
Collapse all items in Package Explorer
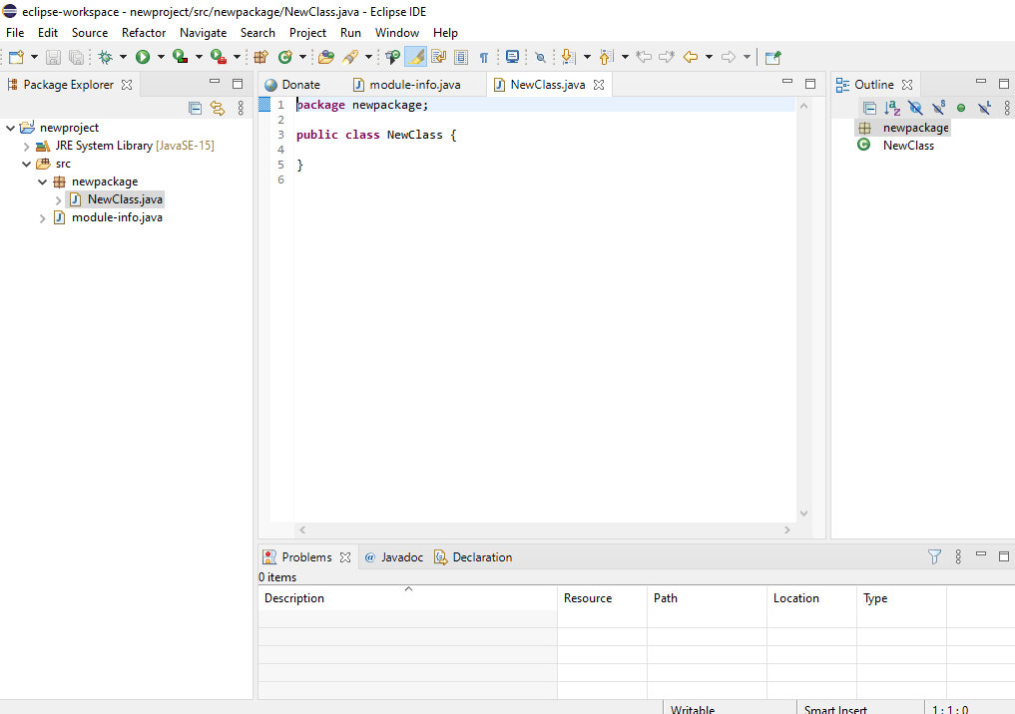[x=196, y=108]
